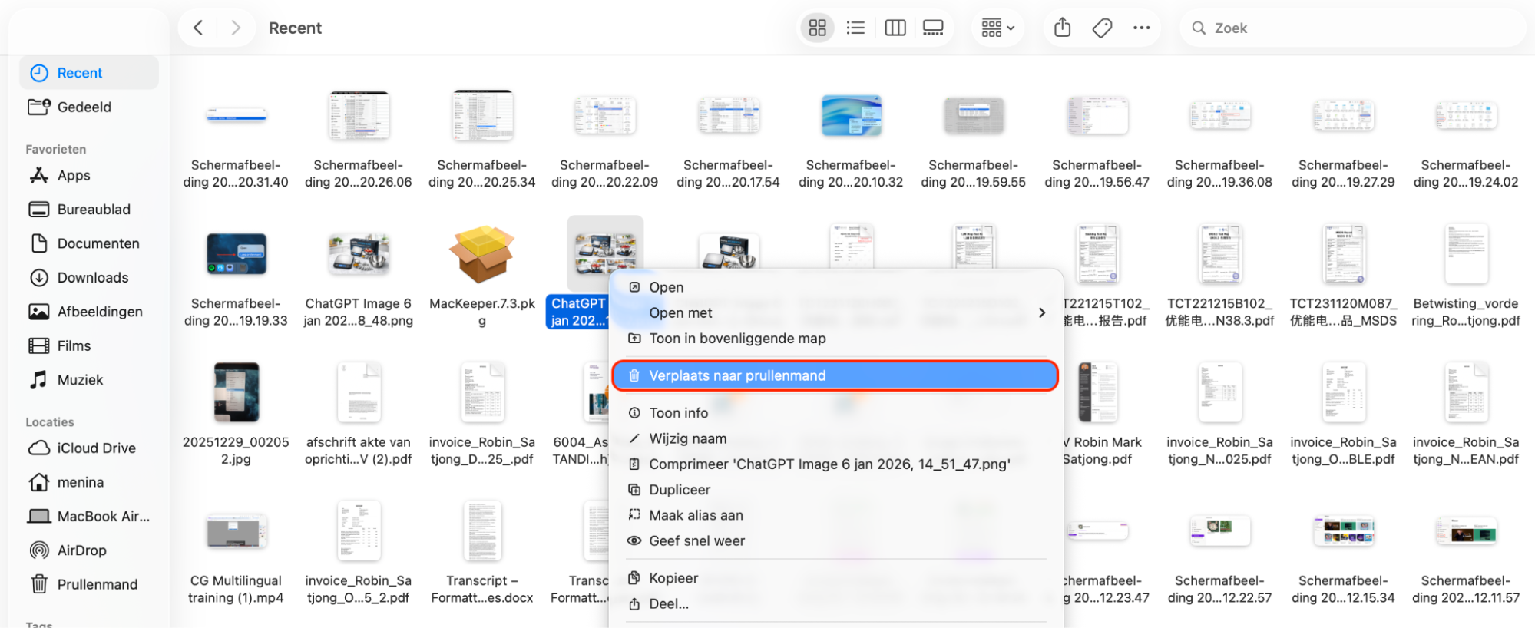Choose Verplaats naar prullenmand

[x=835, y=375]
